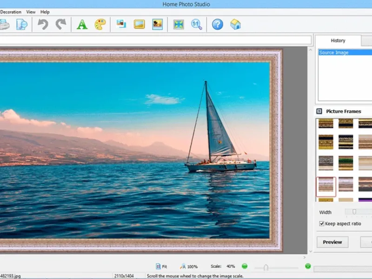
Task: Open the Help menu
Action: coord(45,12)
